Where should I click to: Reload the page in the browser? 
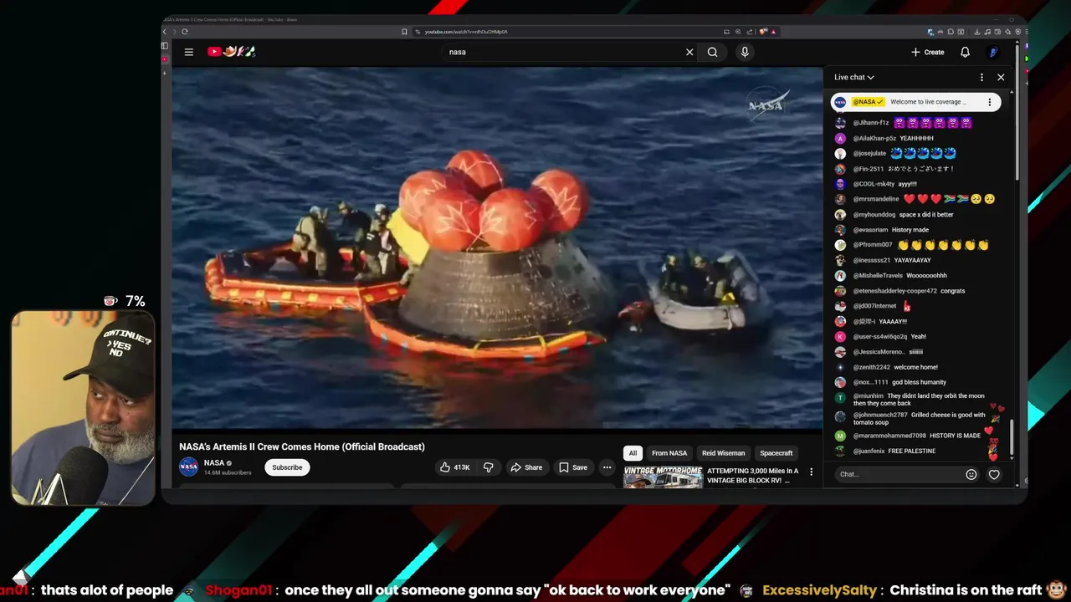184,32
